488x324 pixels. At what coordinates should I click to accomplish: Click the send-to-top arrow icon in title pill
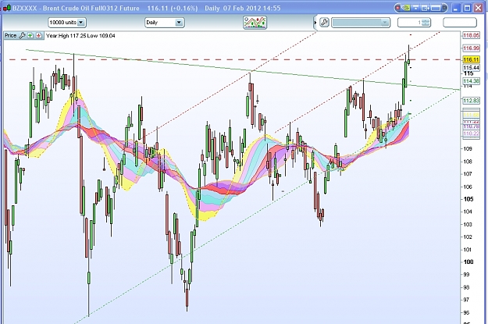click(x=416, y=8)
